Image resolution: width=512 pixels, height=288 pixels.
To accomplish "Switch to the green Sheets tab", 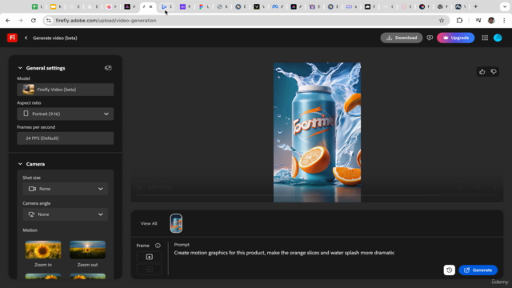I will coord(34,6).
